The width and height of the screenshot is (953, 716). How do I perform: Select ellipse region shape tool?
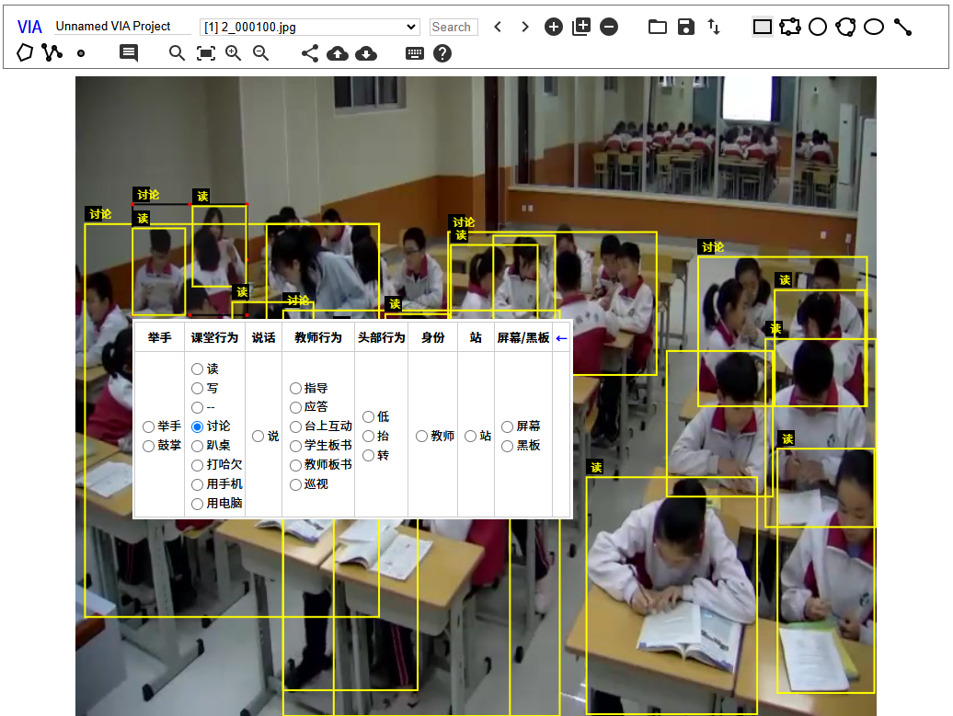(874, 27)
